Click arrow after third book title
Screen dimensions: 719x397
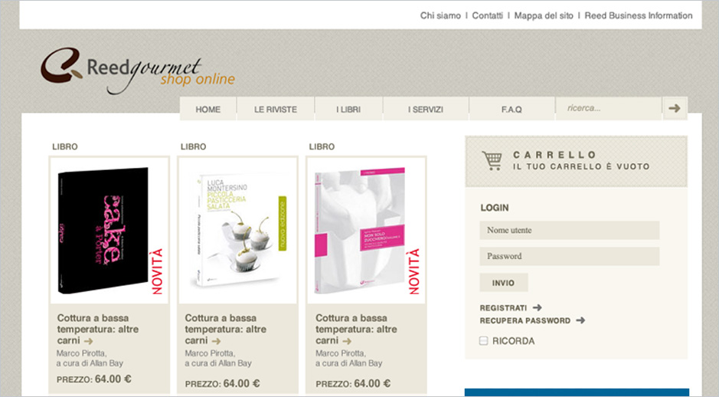(x=347, y=341)
